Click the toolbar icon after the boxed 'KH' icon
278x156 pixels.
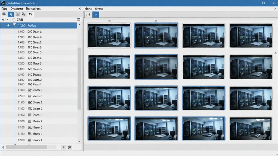coord(23,14)
